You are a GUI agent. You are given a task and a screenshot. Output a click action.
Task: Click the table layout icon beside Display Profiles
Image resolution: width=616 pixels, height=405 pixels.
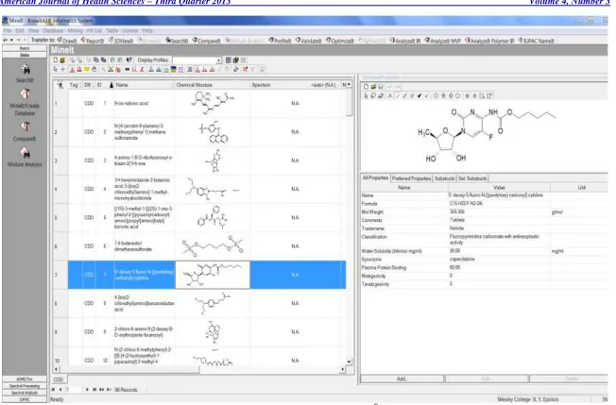(x=229, y=60)
